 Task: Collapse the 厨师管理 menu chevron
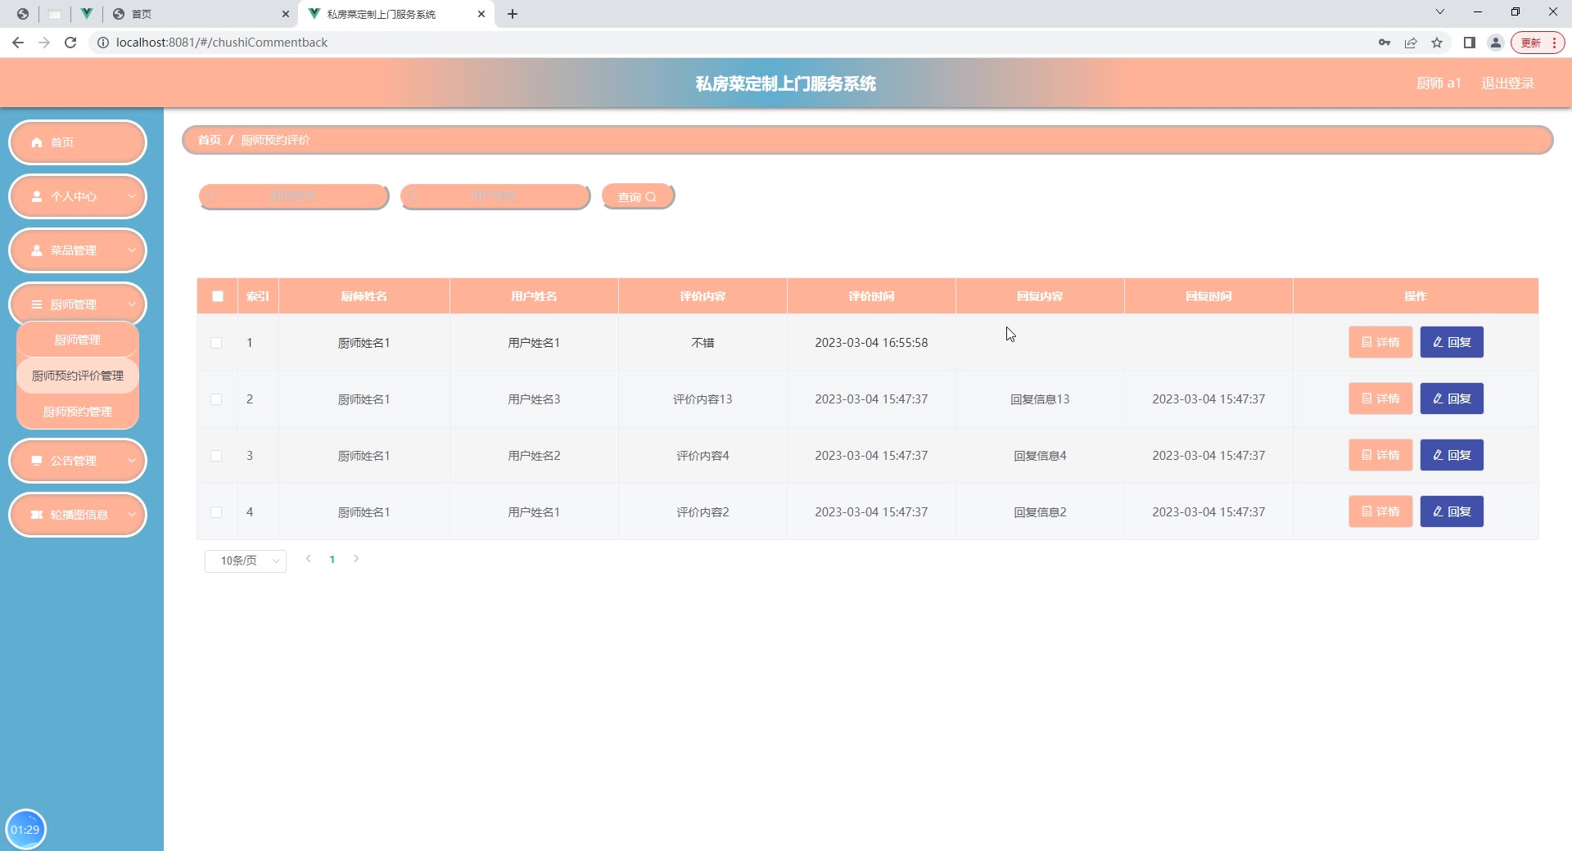click(132, 304)
